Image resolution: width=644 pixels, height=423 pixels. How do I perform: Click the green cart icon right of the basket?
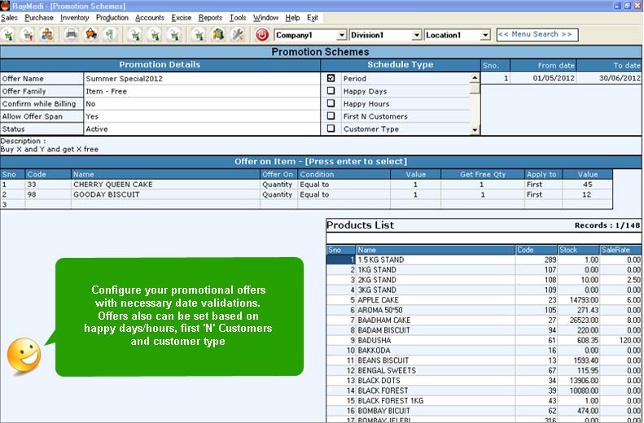click(110, 35)
